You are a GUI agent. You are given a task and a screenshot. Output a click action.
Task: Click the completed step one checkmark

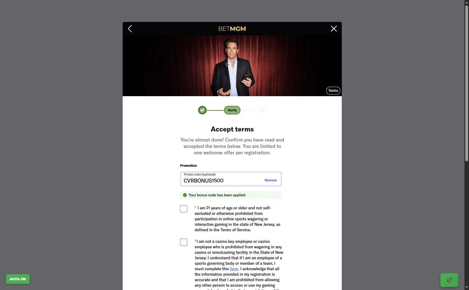click(202, 110)
